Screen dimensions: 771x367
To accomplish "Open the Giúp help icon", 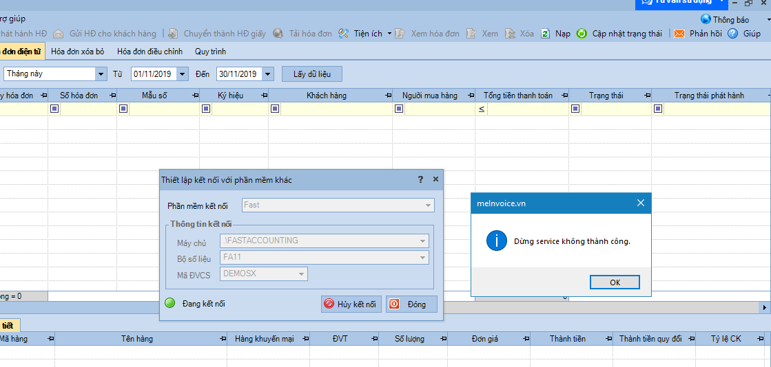I will (x=733, y=34).
